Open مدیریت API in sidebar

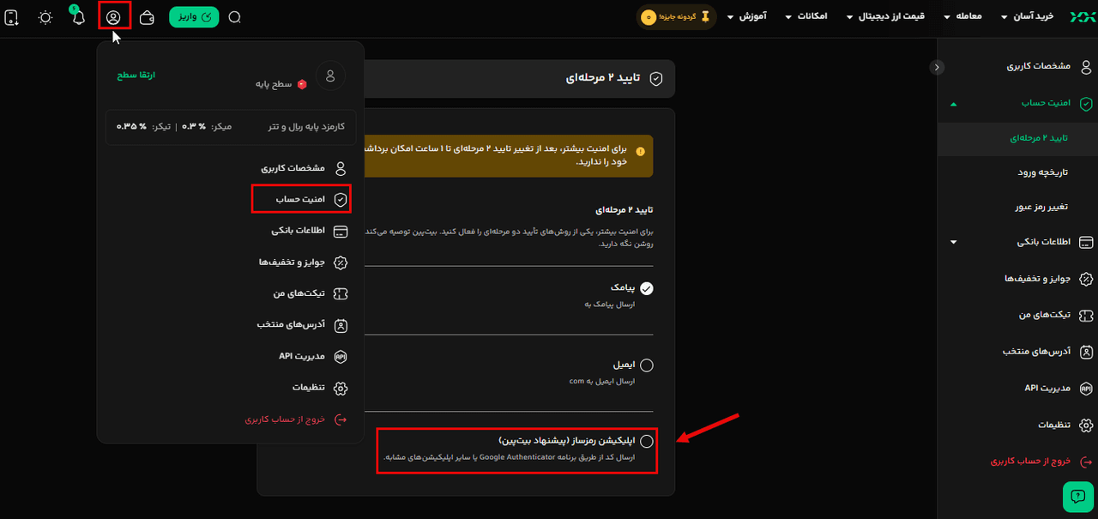coord(1059,388)
